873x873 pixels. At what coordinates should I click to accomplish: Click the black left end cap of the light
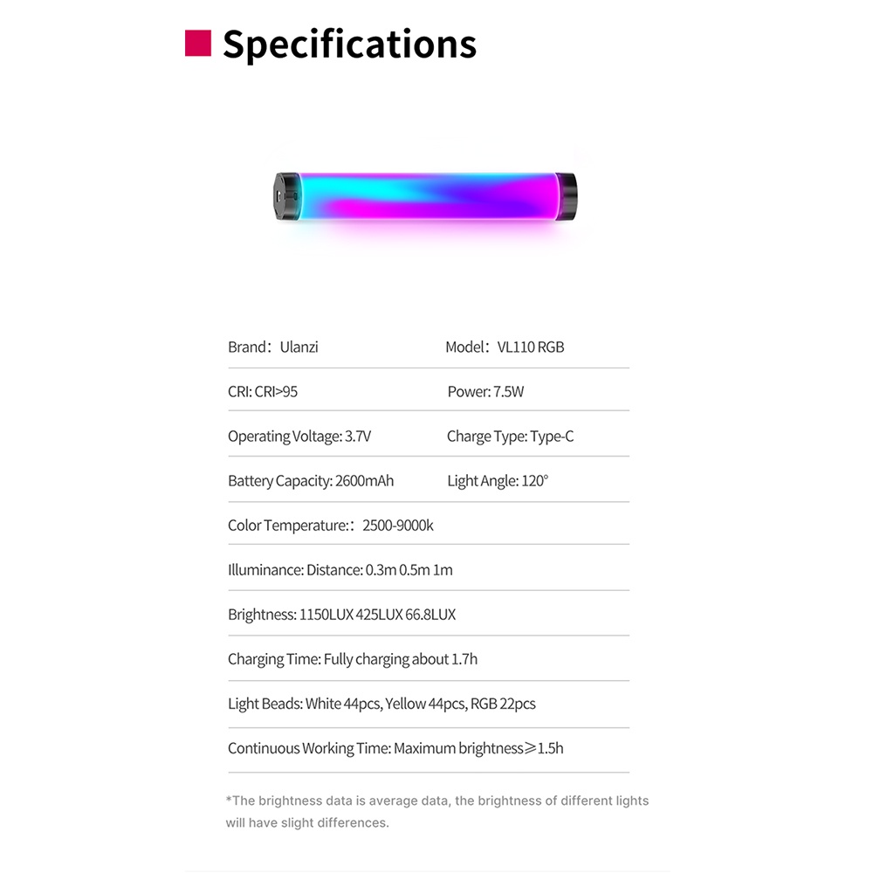point(286,196)
